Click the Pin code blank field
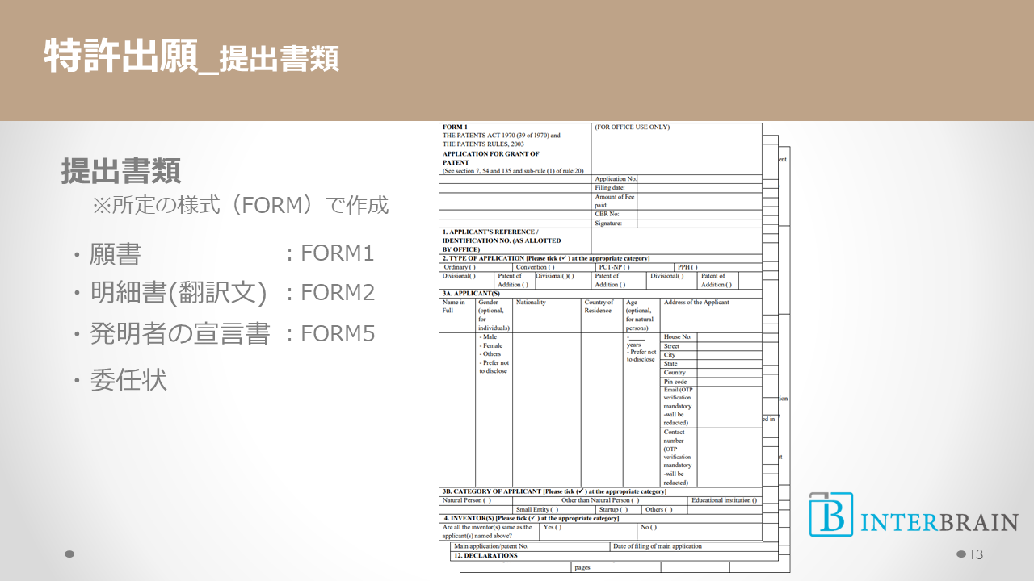Image resolution: width=1034 pixels, height=581 pixels. pos(729,382)
